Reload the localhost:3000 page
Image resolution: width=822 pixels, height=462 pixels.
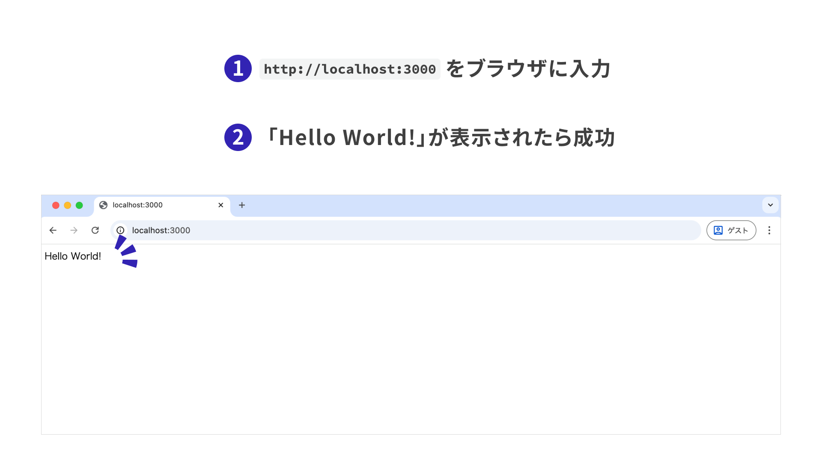[95, 231]
